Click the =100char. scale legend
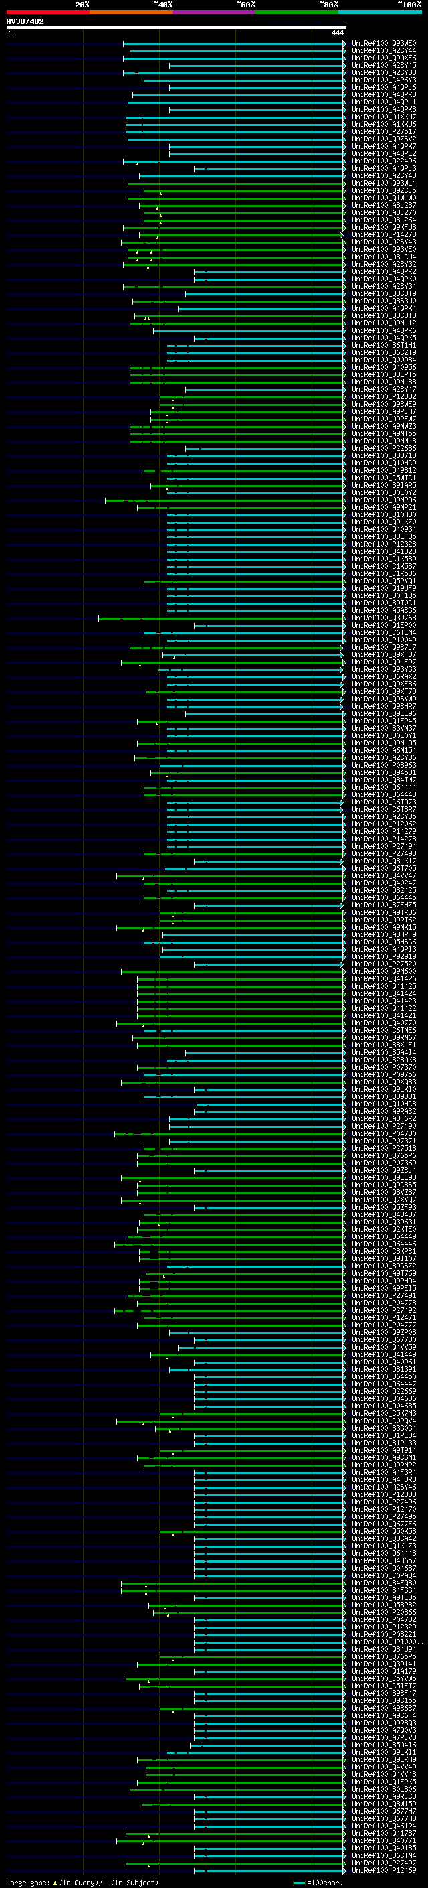 pyautogui.click(x=318, y=1882)
